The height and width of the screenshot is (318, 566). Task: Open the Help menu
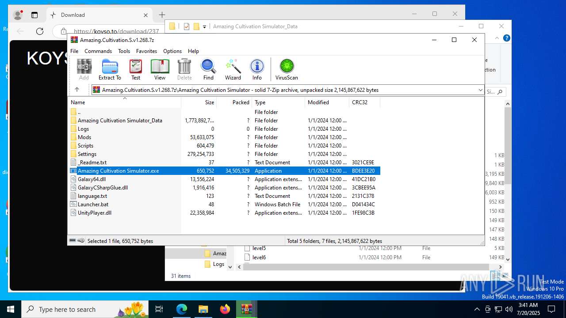click(x=193, y=51)
